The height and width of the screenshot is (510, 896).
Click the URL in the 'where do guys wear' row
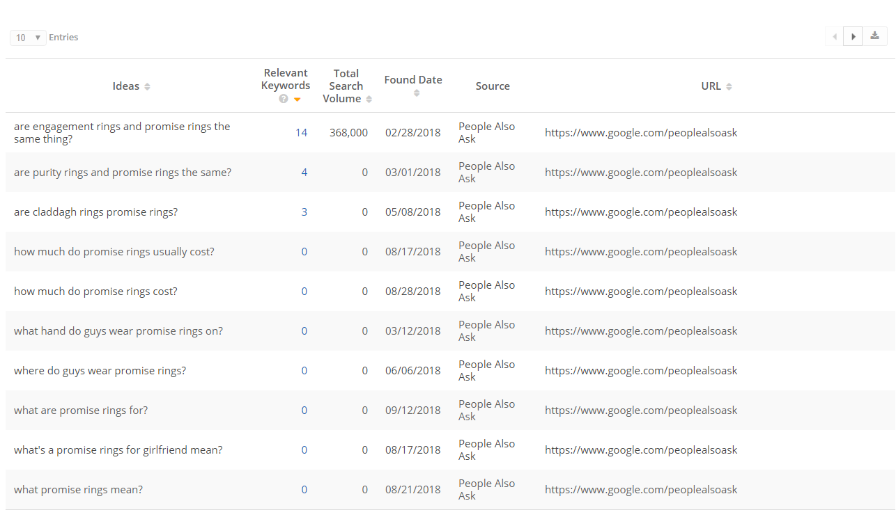[x=641, y=370]
